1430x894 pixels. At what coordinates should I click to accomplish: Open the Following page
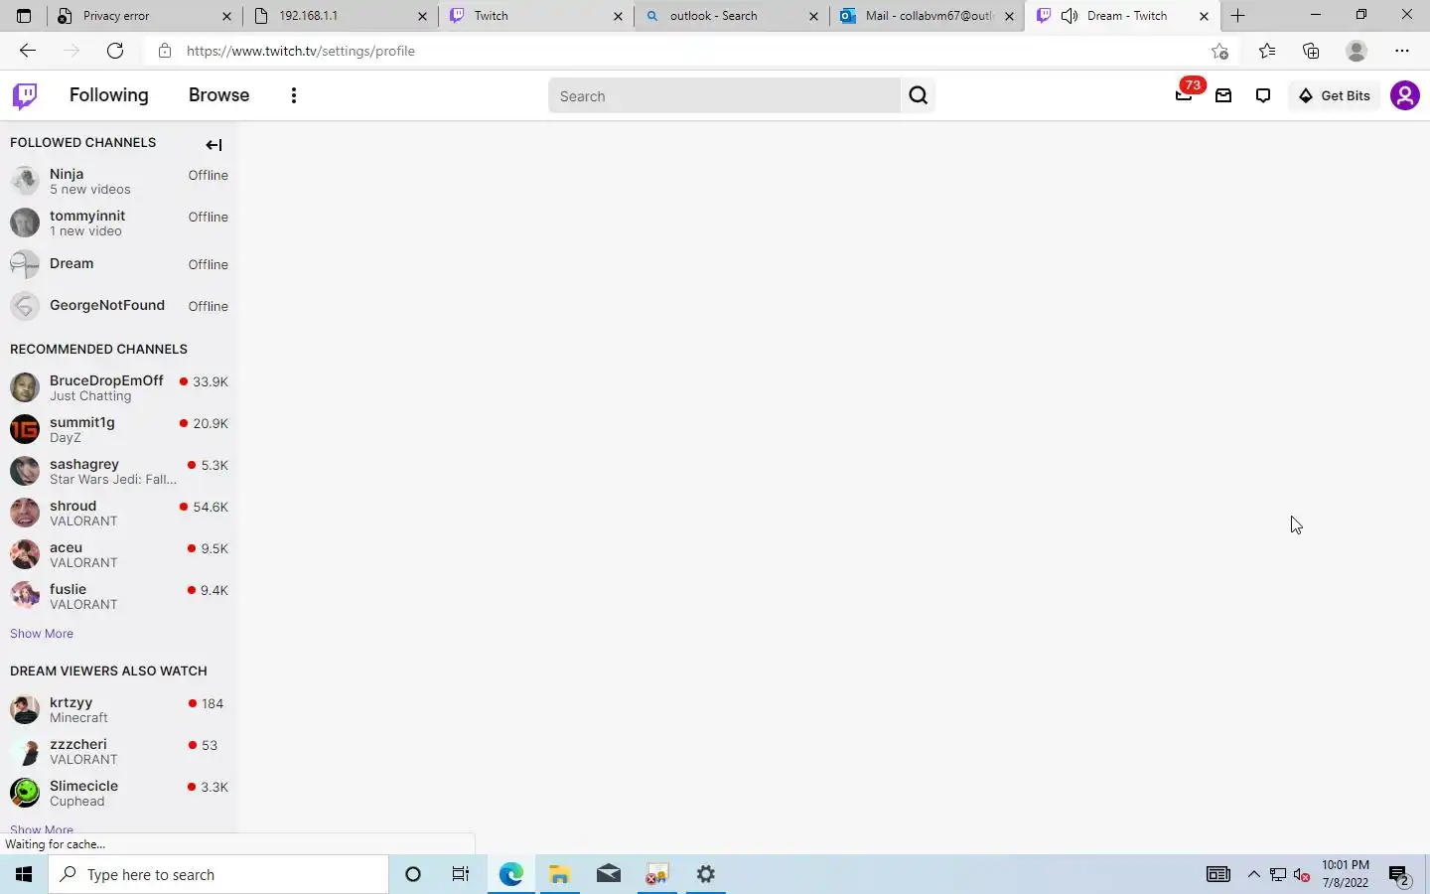point(108,95)
